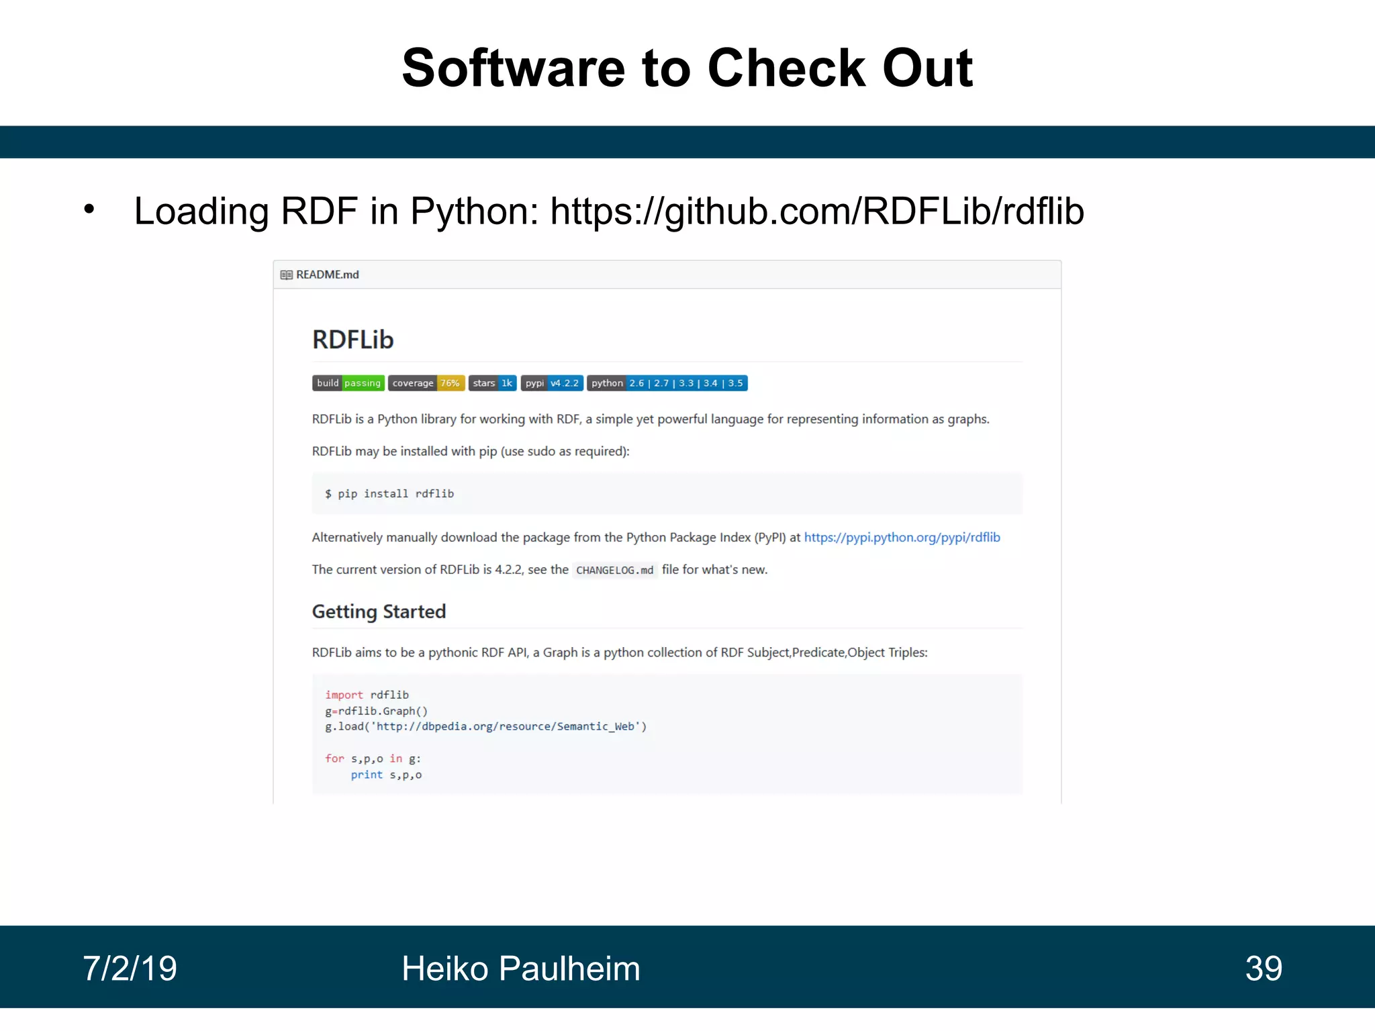Click the 'Software to Check Out' slide title
The image size is (1375, 1031).
[687, 68]
